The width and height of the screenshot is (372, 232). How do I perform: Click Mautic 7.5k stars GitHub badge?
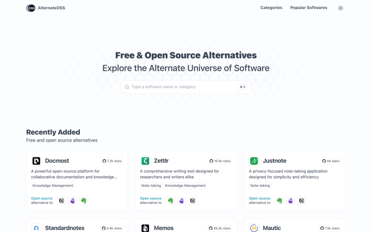(330, 228)
